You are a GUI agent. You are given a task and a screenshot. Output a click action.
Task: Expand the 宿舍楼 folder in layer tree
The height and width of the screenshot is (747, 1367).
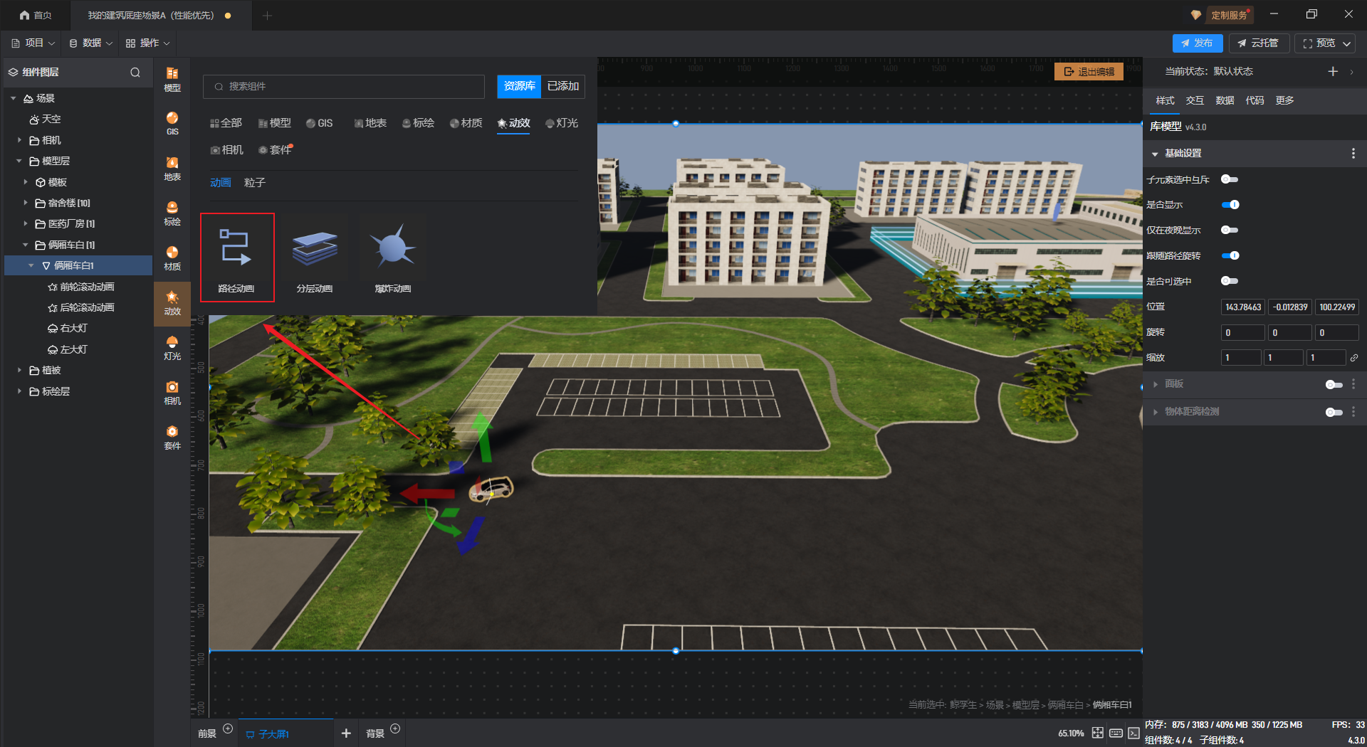pos(26,203)
